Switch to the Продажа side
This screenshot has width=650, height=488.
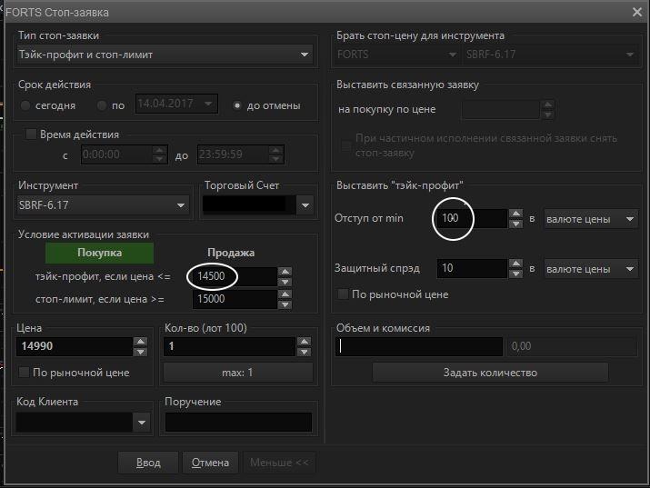pyautogui.click(x=231, y=253)
